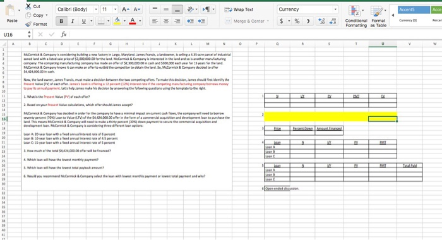
Task: Apply red font color
Action: [133, 21]
